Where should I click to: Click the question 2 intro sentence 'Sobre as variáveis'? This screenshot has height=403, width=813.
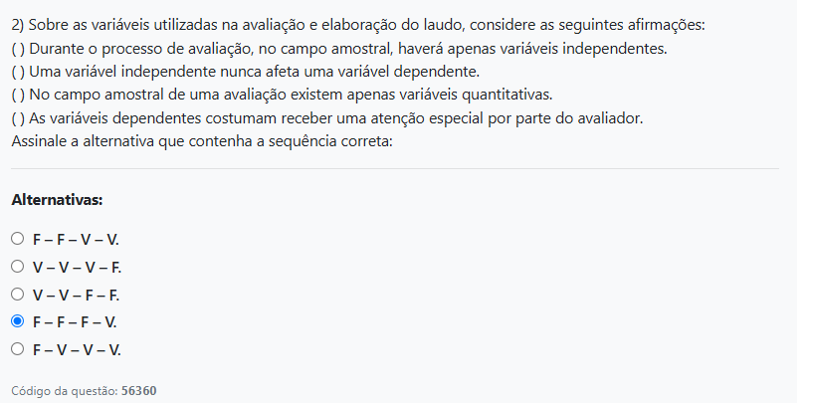coord(358,25)
